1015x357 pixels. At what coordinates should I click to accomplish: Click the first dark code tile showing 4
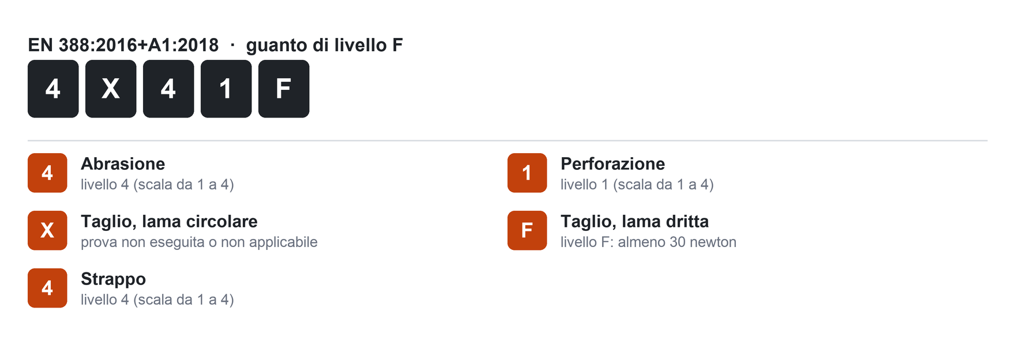[53, 89]
